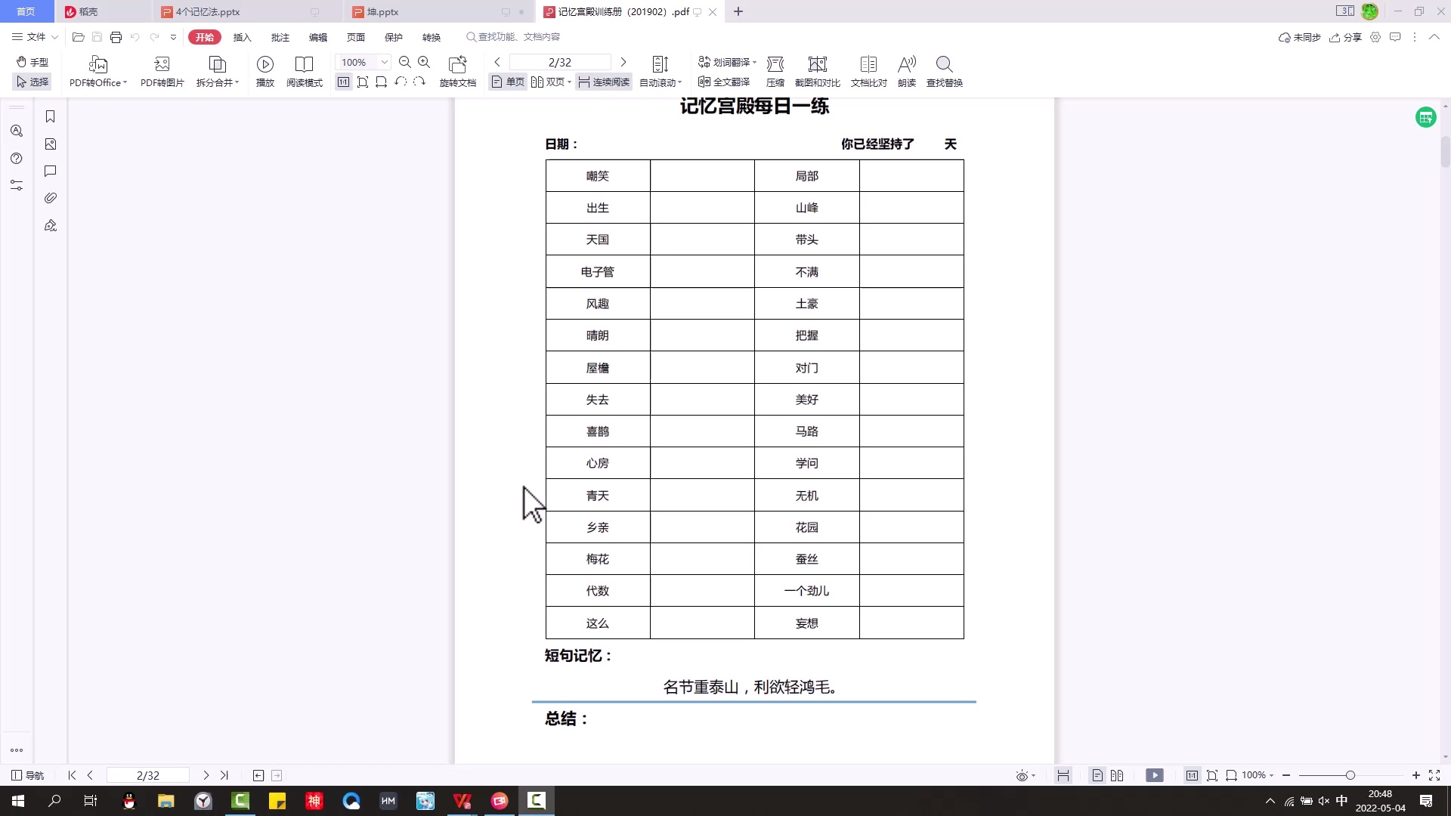Toggle 连续阅读 continuous reading mode
The image size is (1451, 816).
coord(604,82)
